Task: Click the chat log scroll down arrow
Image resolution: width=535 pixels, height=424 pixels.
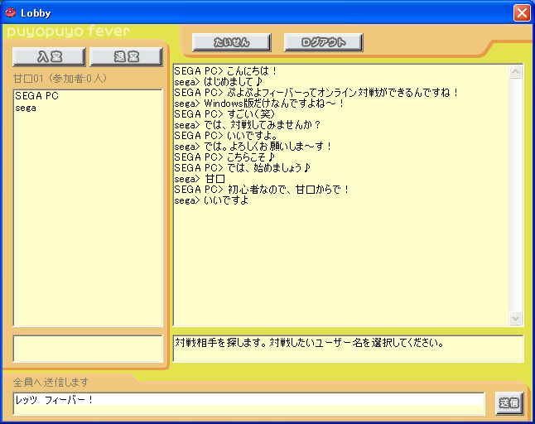Action: pos(516,319)
